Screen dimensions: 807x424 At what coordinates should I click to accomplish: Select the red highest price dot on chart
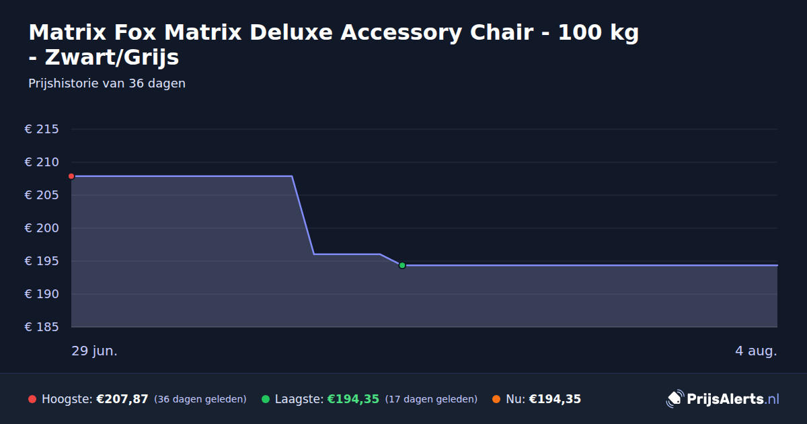click(71, 176)
